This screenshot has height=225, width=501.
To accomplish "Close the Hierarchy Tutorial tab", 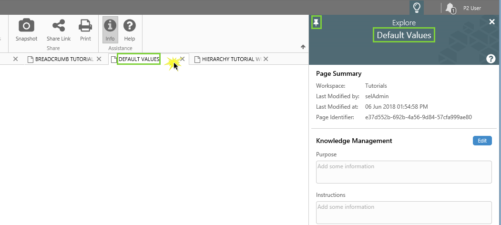I will (x=266, y=59).
